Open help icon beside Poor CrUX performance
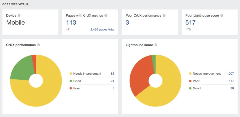This screenshot has height=117, width=240. tap(164, 15)
